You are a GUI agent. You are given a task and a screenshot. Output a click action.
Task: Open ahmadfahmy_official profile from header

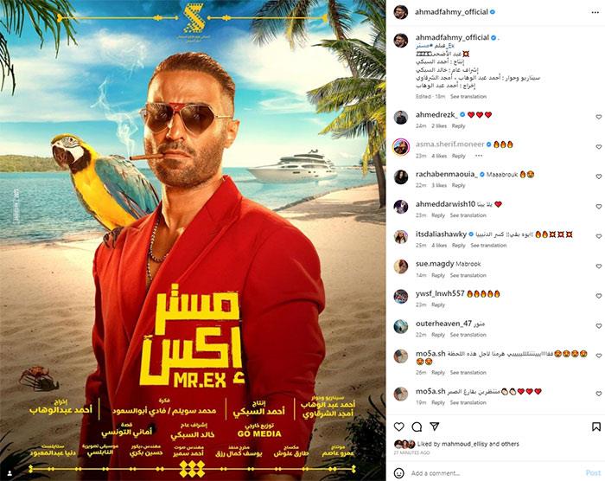451,12
